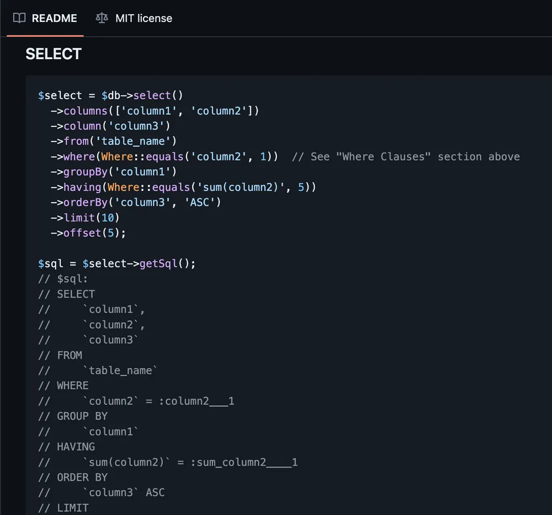The height and width of the screenshot is (515, 552).
Task: Click the 'See "Where Clauses" section above' comment
Action: tap(407, 156)
